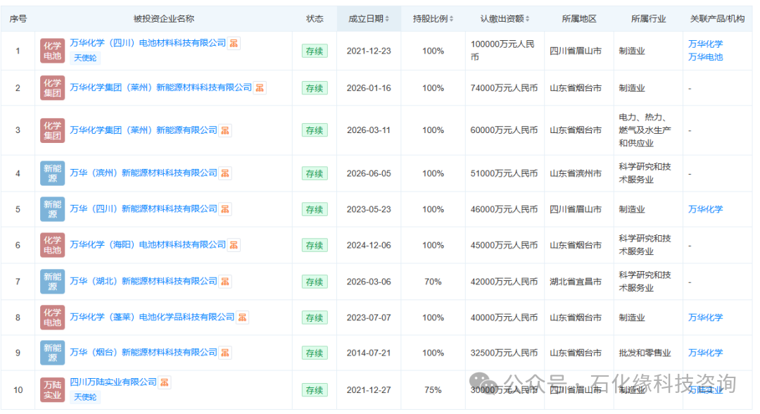Click 存续 status badge in row 7
760x414 pixels.
click(315, 282)
